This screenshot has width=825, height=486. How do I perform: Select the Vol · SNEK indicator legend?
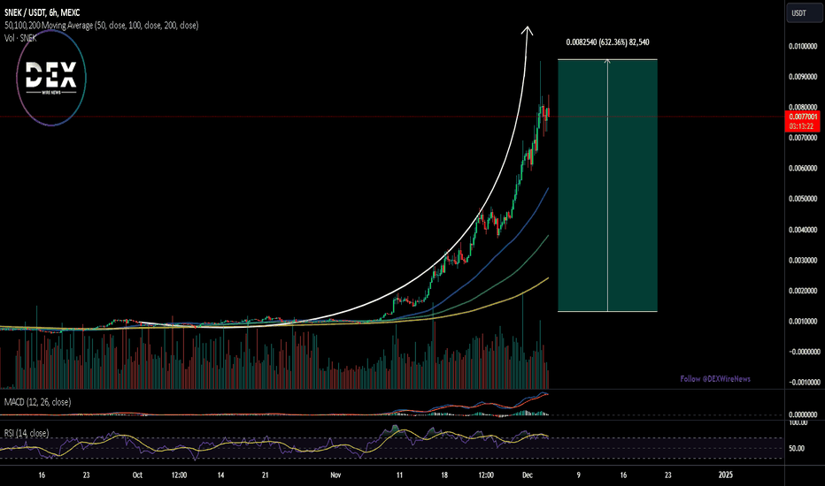tap(20, 38)
